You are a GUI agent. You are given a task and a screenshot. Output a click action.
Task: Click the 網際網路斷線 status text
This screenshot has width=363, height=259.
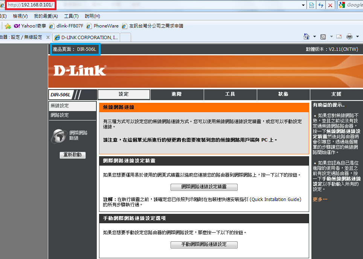click(78, 136)
